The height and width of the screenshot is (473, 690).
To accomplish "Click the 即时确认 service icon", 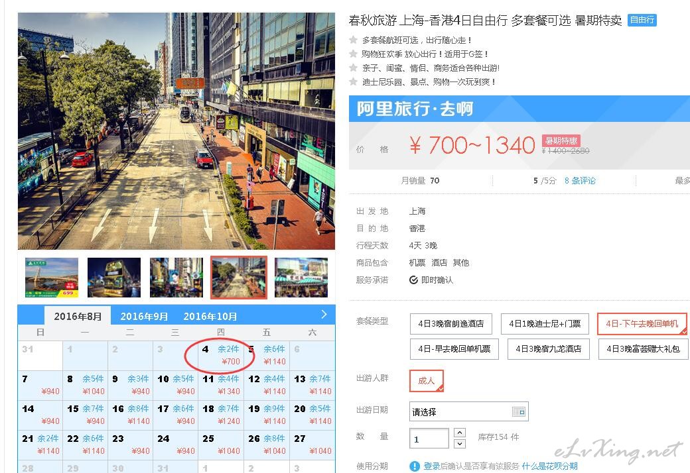I will coord(413,280).
